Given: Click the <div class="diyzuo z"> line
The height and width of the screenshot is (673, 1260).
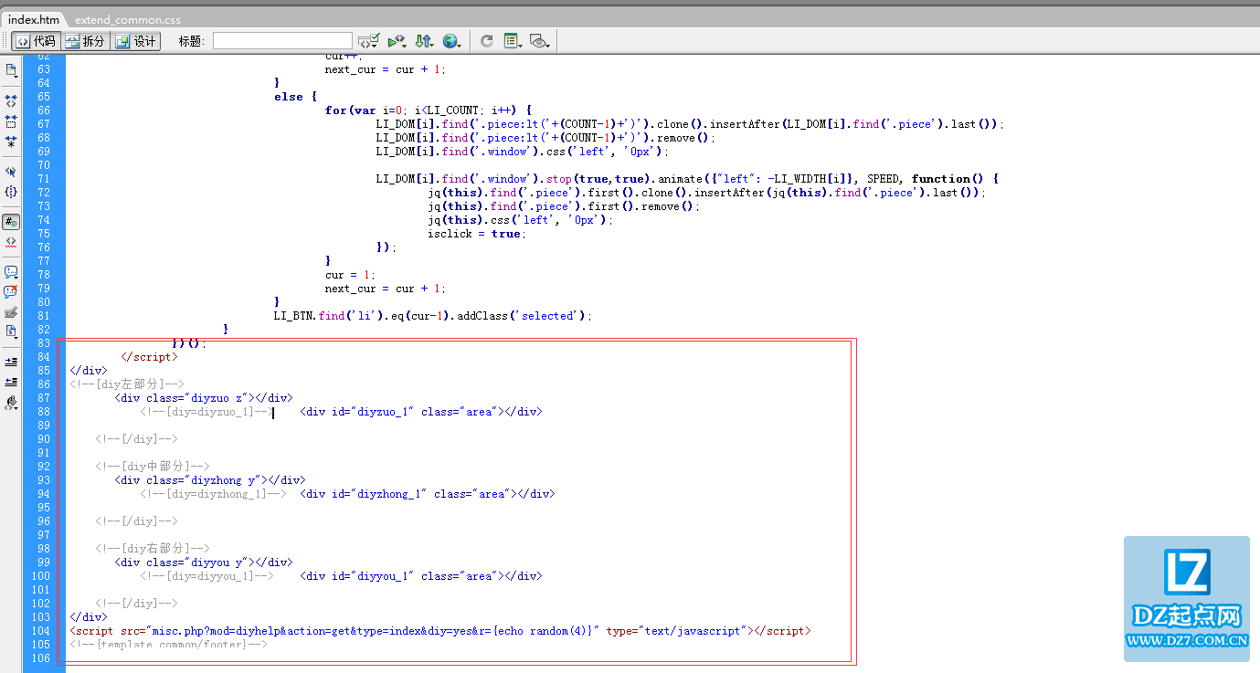Looking at the screenshot, I should coord(203,398).
